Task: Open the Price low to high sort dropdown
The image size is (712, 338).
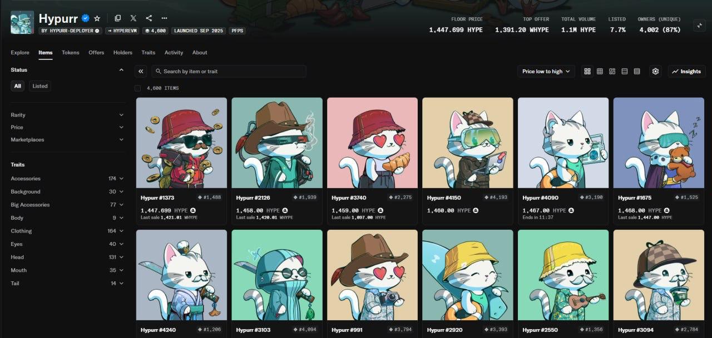Action: click(x=546, y=72)
